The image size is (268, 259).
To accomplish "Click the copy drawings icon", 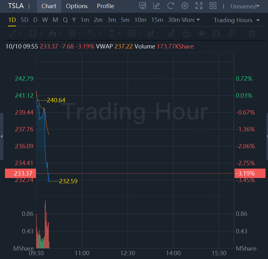I will tap(232, 33).
